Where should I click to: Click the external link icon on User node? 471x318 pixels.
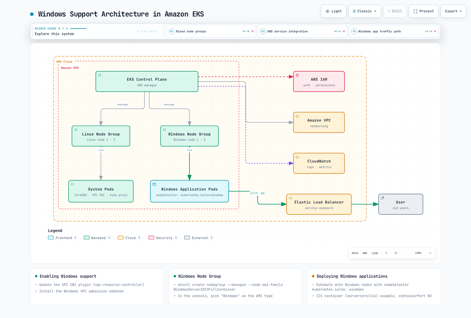(x=382, y=198)
